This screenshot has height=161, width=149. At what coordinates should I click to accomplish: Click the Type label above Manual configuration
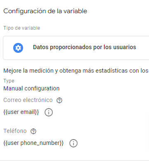click(9, 81)
